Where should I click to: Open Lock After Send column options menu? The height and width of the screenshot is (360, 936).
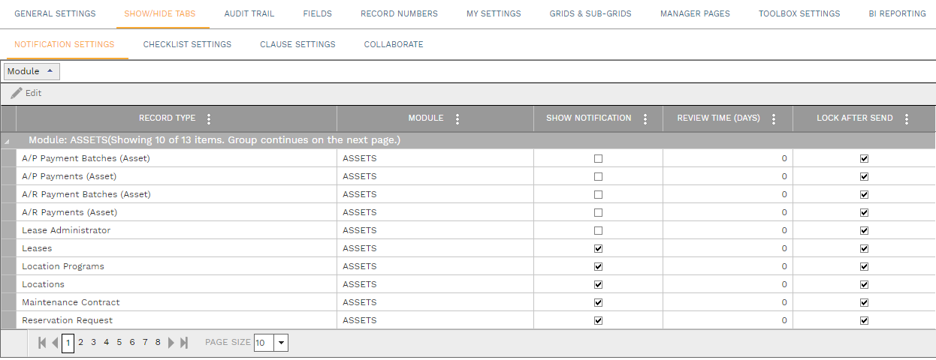pos(907,118)
